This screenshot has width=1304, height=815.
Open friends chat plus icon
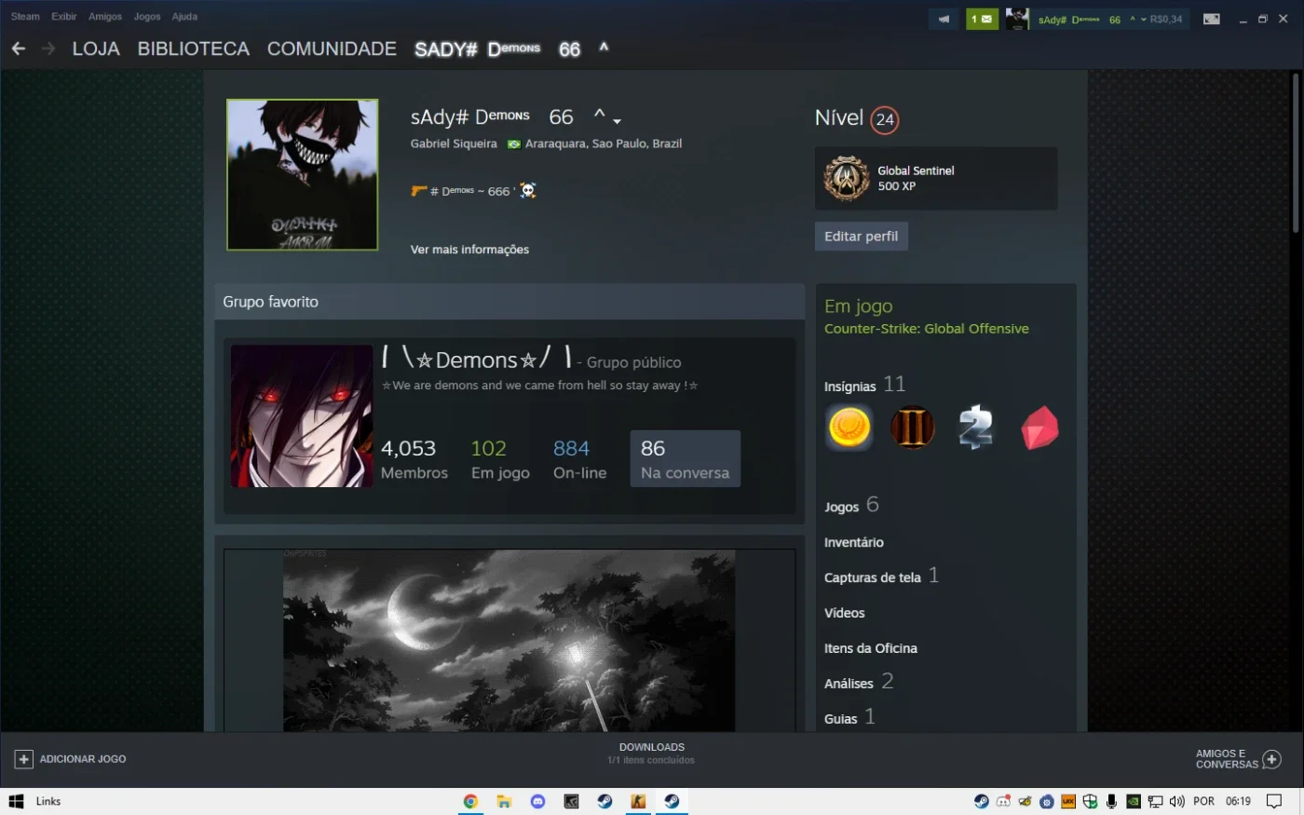coord(1272,759)
